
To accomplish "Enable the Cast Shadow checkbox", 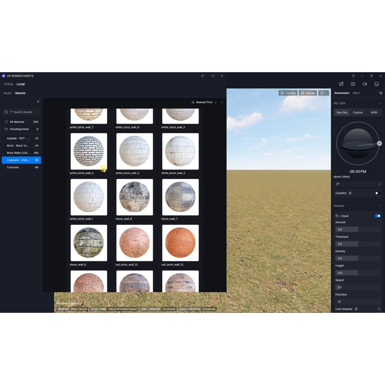I will 379,309.
